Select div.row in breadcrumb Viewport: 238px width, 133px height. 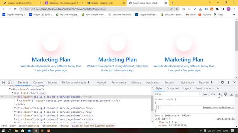[64, 126]
